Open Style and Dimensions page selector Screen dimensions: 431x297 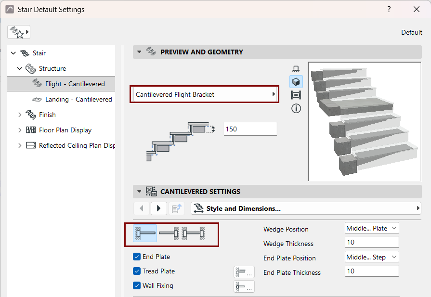pyautogui.click(x=306, y=208)
